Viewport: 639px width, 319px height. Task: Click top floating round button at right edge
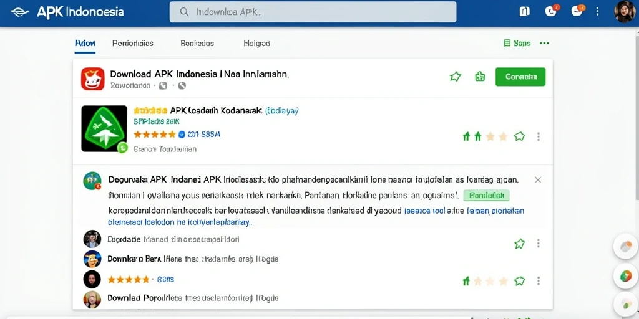click(625, 247)
